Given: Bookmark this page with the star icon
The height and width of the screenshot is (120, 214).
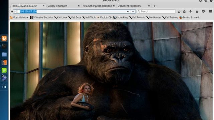Looking at the screenshot, I should point(179,12).
